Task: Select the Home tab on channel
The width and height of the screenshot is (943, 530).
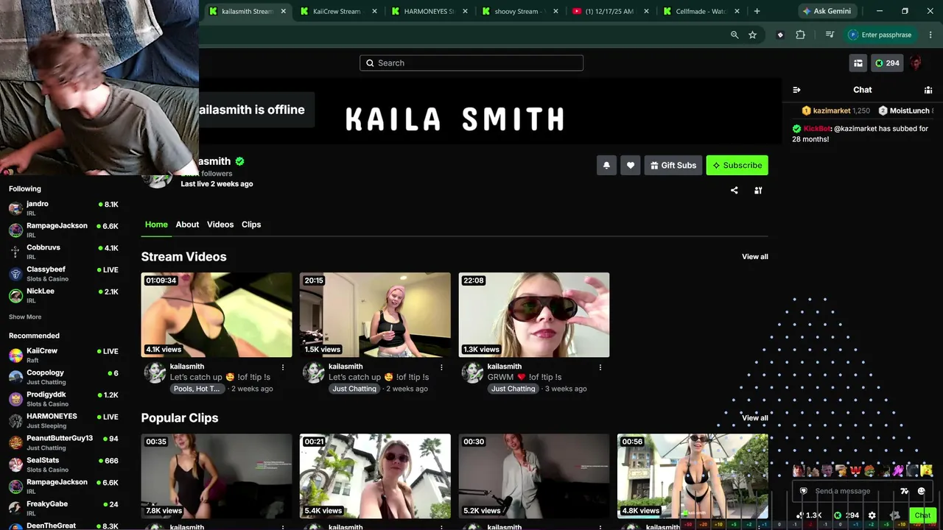Action: [x=156, y=225]
